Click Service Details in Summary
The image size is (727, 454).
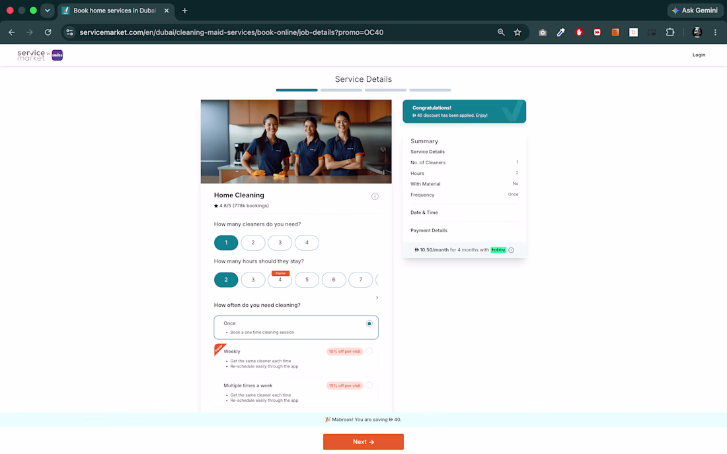coord(428,152)
